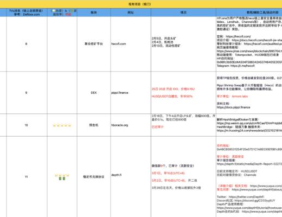Screen dimensions: 282x217
Task: Select rank number 10 cell
Action: (x=27, y=125)
